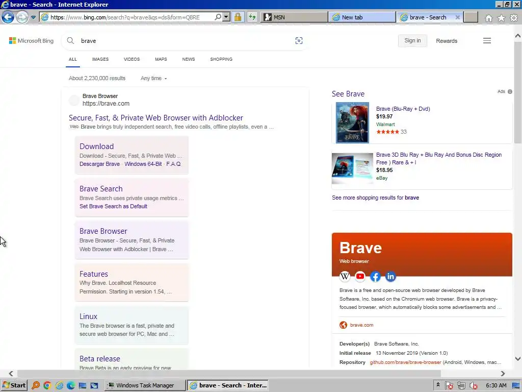
Task: Open the Facebook icon in Brave panel
Action: click(375, 276)
